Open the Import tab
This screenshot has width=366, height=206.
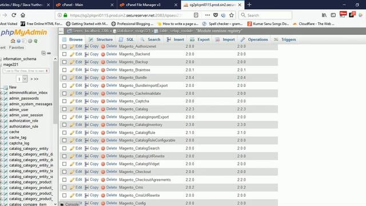[225, 39]
